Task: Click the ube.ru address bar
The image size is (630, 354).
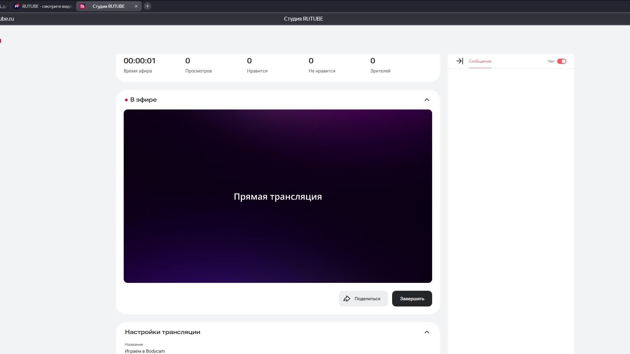Action: [7, 19]
